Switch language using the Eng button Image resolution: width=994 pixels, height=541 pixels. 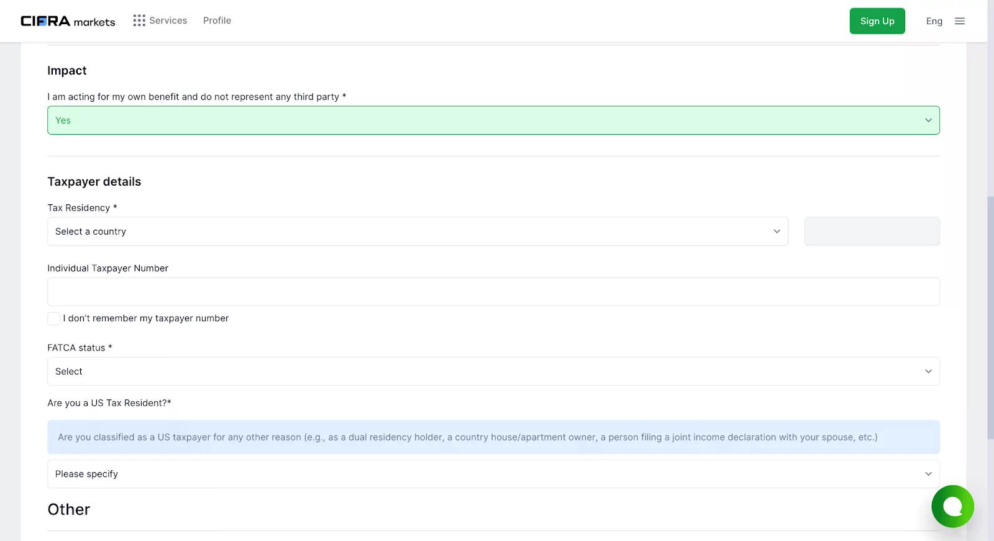tap(934, 21)
